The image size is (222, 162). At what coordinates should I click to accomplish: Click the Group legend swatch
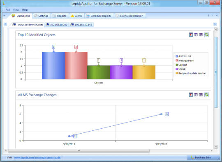(x=176, y=69)
